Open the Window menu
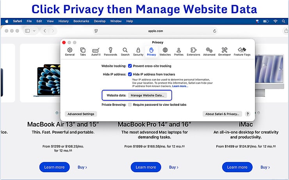This screenshot has width=289, height=180. tap(116, 21)
